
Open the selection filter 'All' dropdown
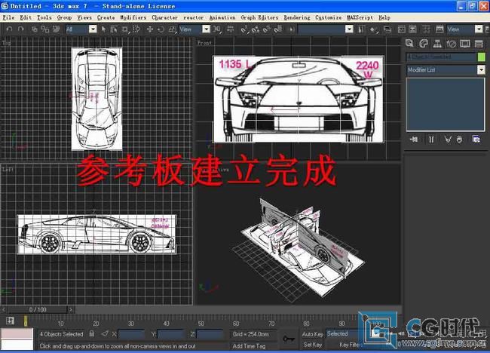click(93, 29)
